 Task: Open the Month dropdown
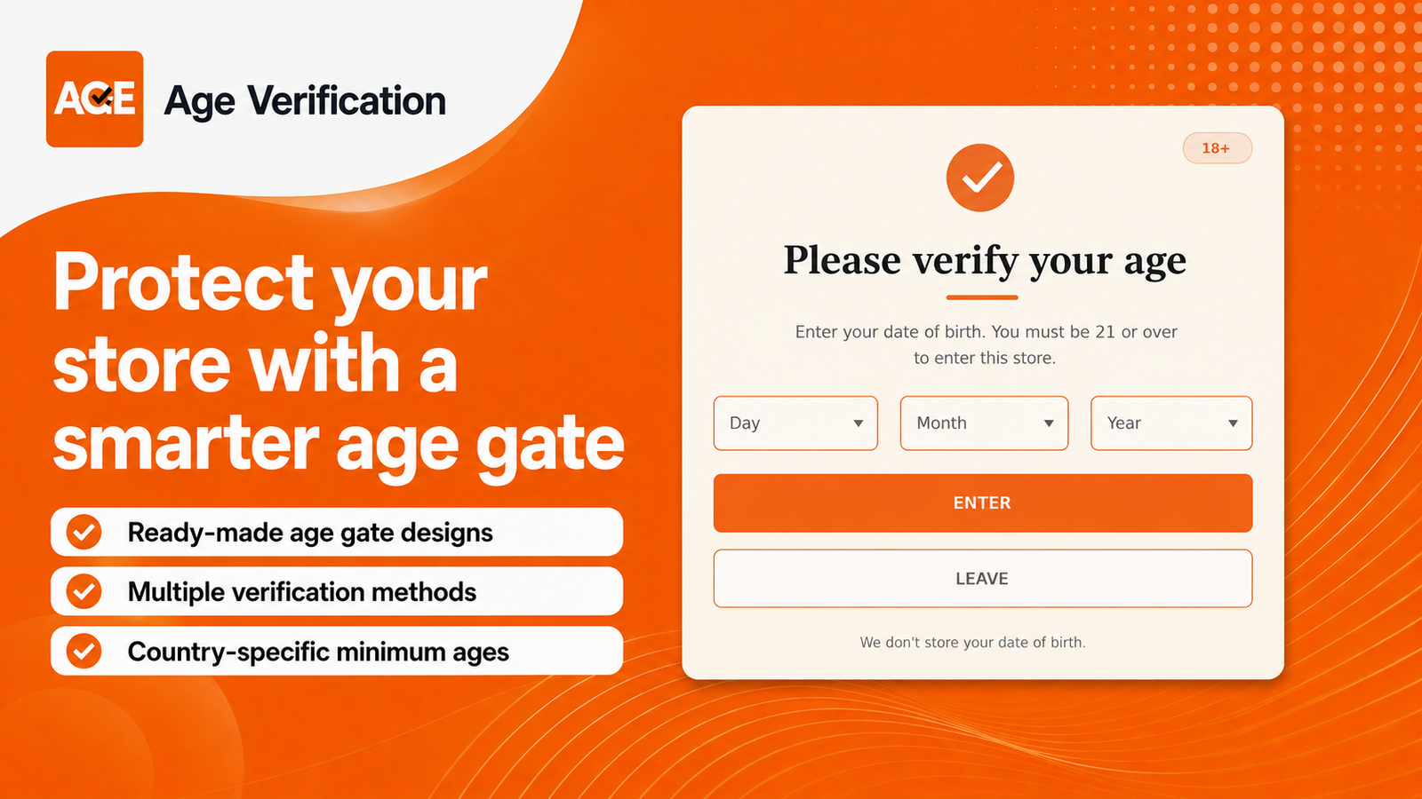point(984,423)
